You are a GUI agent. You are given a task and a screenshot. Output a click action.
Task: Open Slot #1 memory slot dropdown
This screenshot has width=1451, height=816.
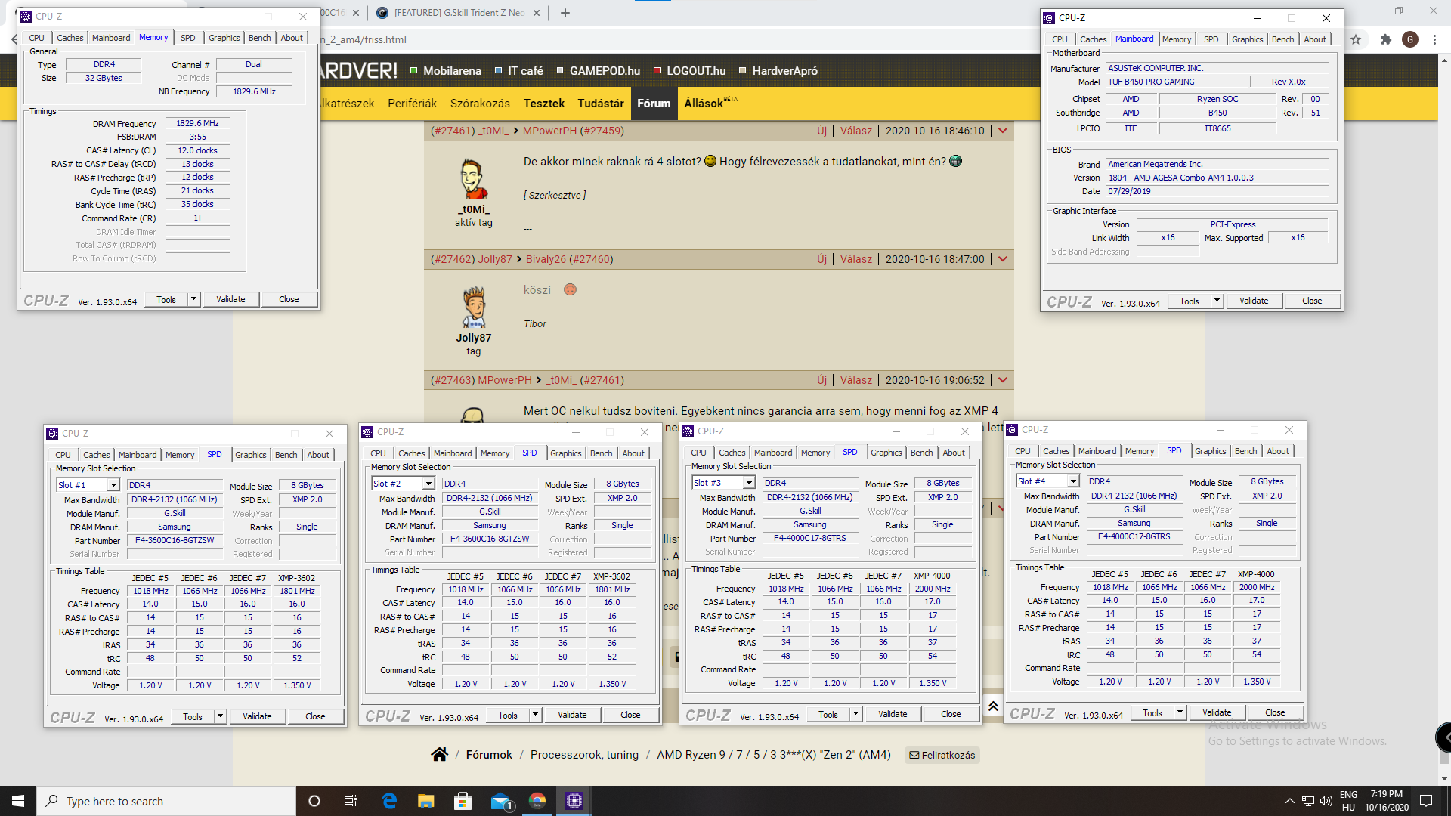[x=113, y=485]
